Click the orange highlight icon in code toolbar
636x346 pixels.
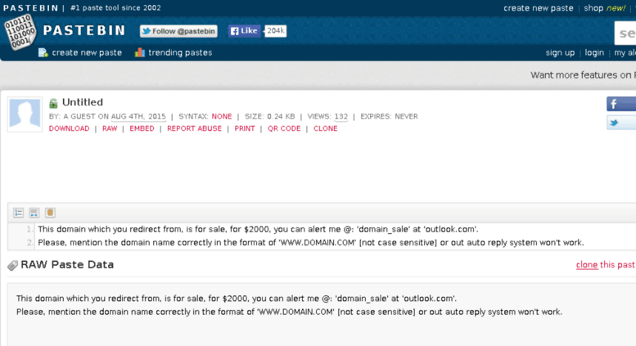[x=50, y=213]
